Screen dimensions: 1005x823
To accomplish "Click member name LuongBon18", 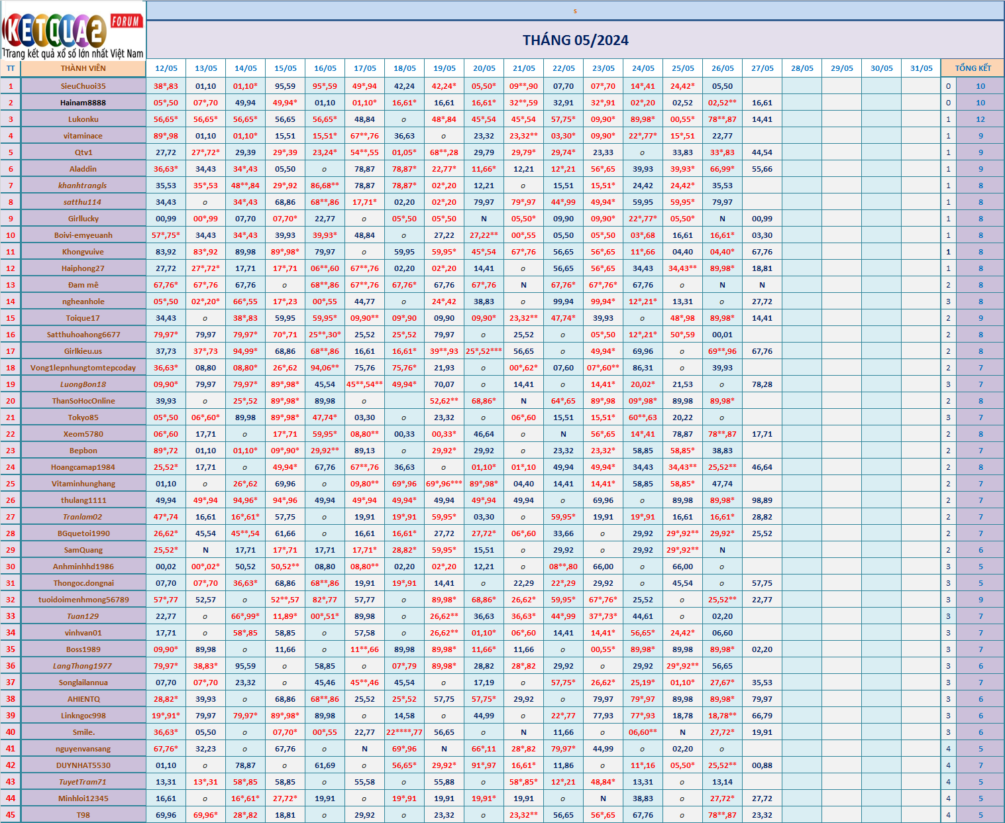I will click(x=83, y=384).
